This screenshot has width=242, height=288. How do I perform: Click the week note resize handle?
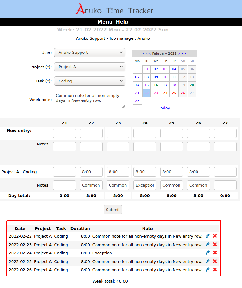pyautogui.click(x=124, y=106)
